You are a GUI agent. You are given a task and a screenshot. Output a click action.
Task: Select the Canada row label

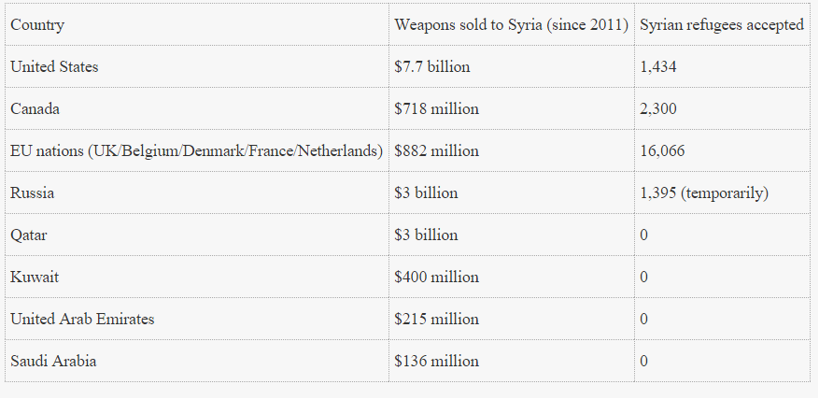pos(35,109)
